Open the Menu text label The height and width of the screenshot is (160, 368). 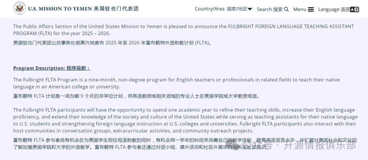[300, 9]
